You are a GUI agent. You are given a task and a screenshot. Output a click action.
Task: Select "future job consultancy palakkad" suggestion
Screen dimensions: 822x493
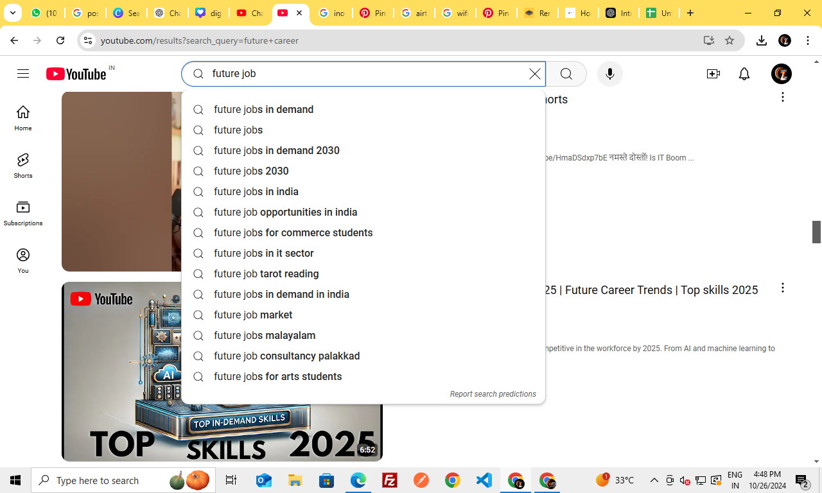click(363, 356)
